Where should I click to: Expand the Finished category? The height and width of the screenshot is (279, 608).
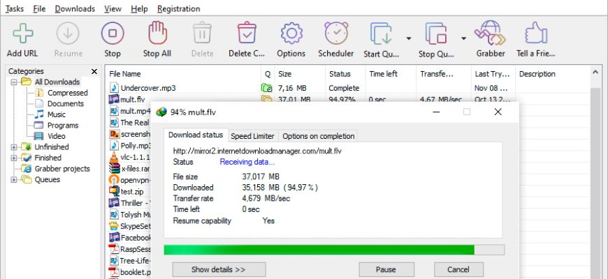[x=14, y=158]
